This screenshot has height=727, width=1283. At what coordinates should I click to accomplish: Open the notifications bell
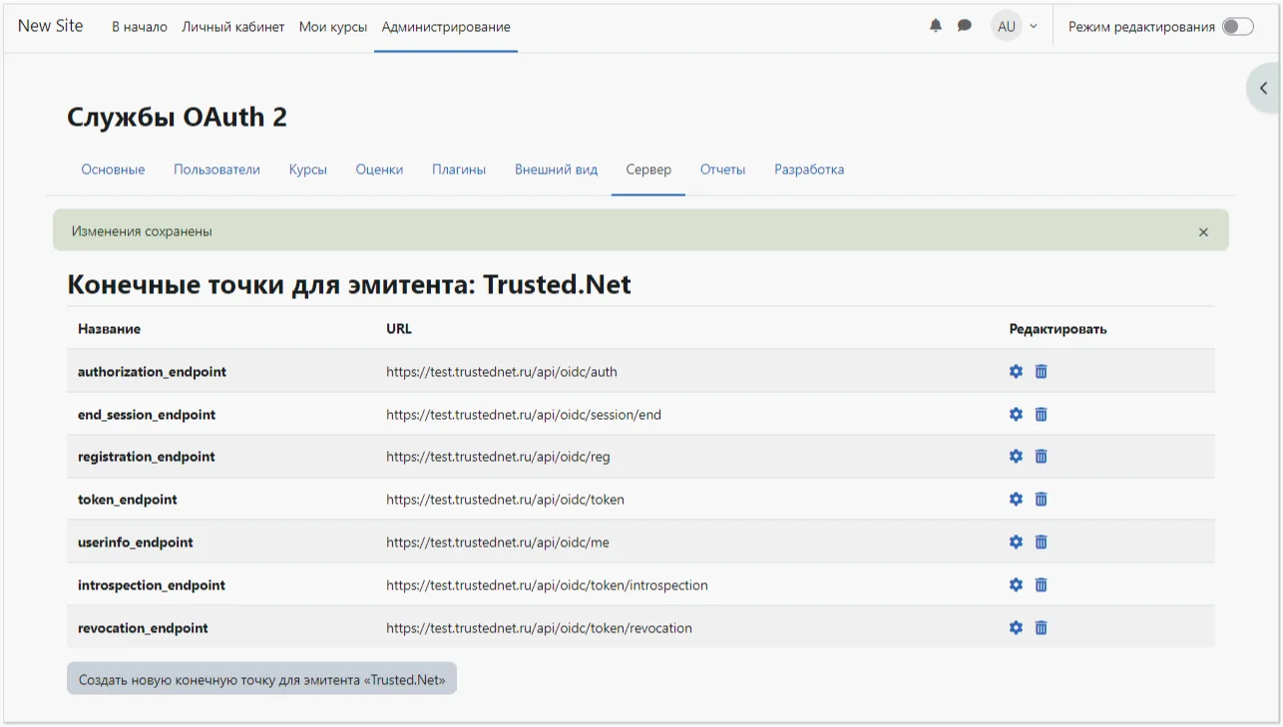click(x=935, y=26)
